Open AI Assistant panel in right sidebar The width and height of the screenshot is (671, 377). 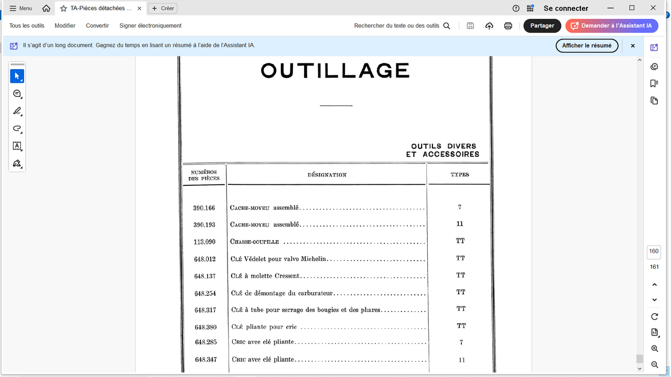654,48
